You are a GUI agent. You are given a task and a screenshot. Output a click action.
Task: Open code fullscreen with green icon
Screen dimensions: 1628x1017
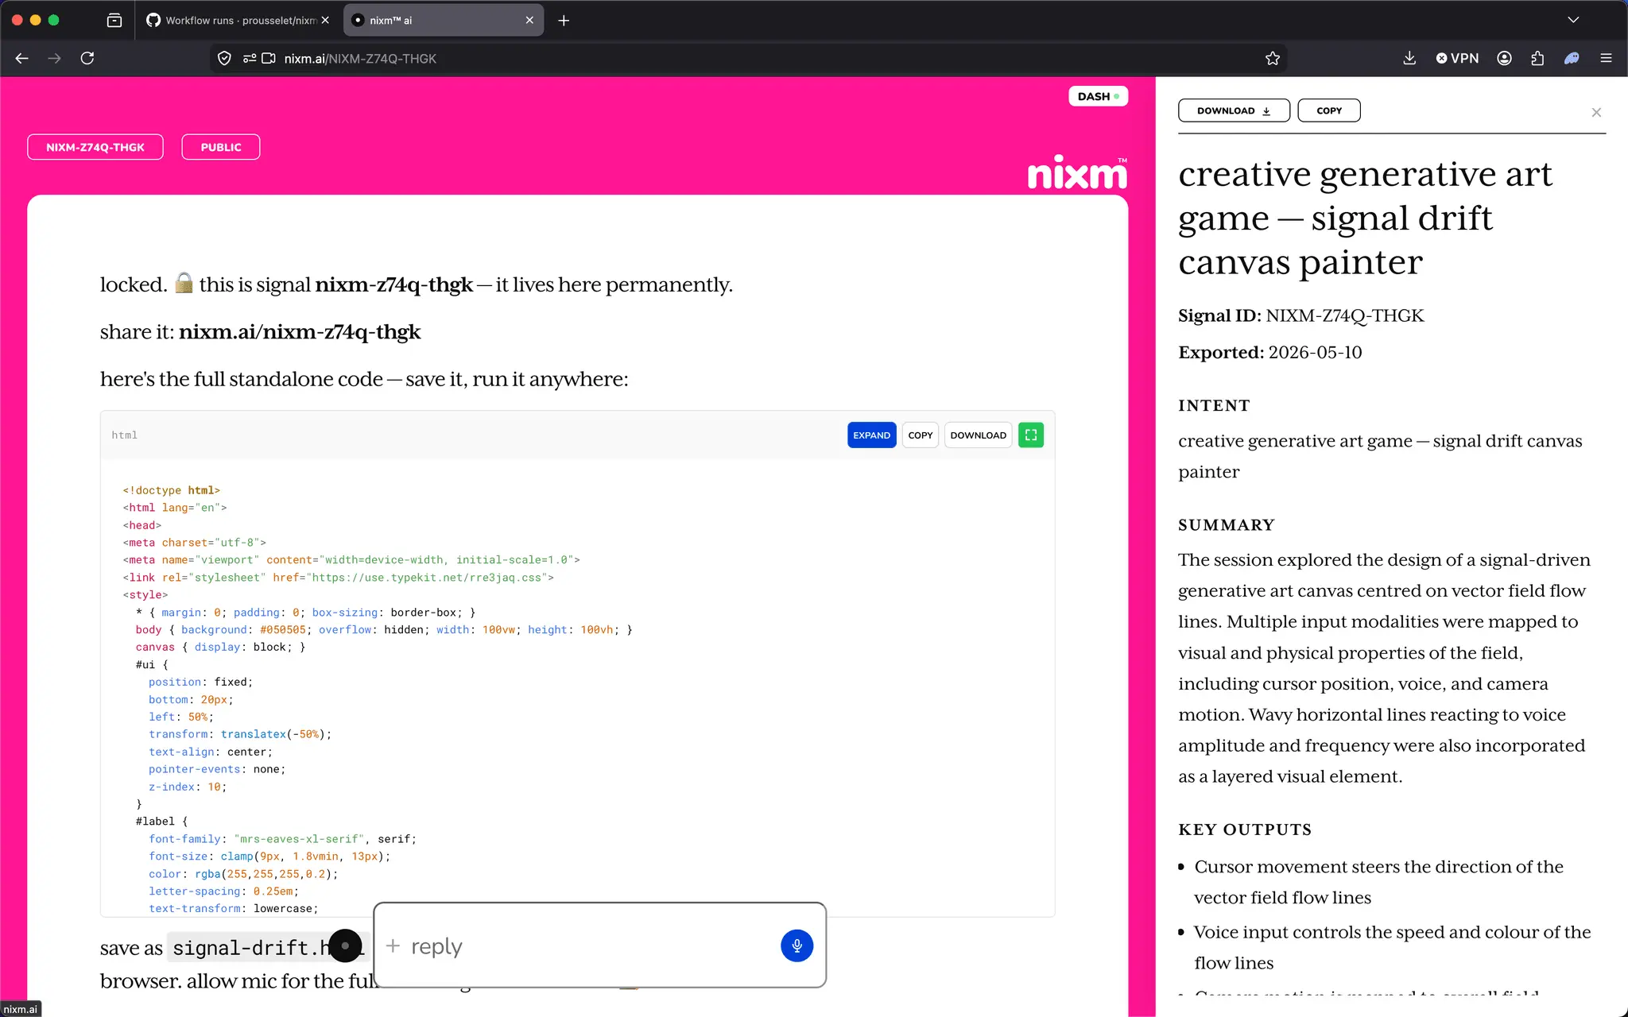tap(1031, 435)
